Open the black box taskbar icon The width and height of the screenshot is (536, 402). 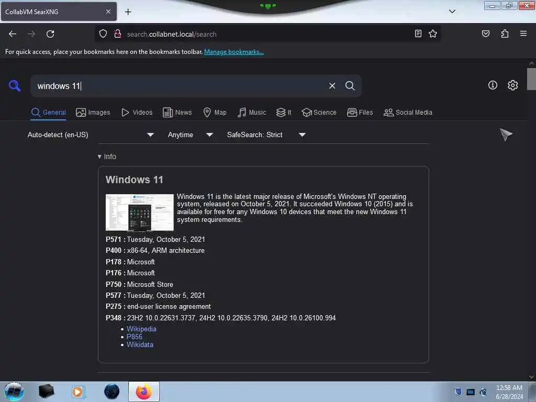pyautogui.click(x=46, y=392)
